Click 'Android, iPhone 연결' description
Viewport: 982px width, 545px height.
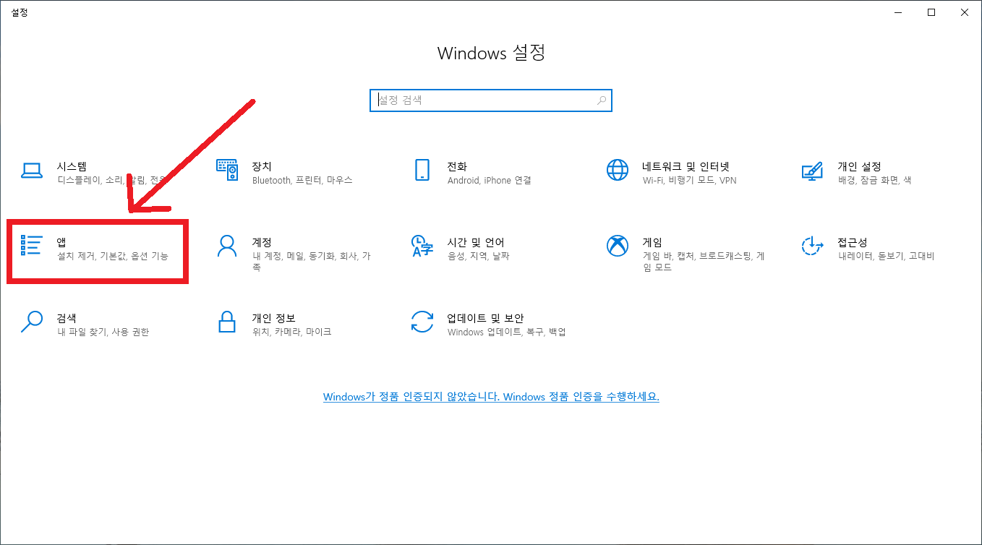(x=490, y=180)
